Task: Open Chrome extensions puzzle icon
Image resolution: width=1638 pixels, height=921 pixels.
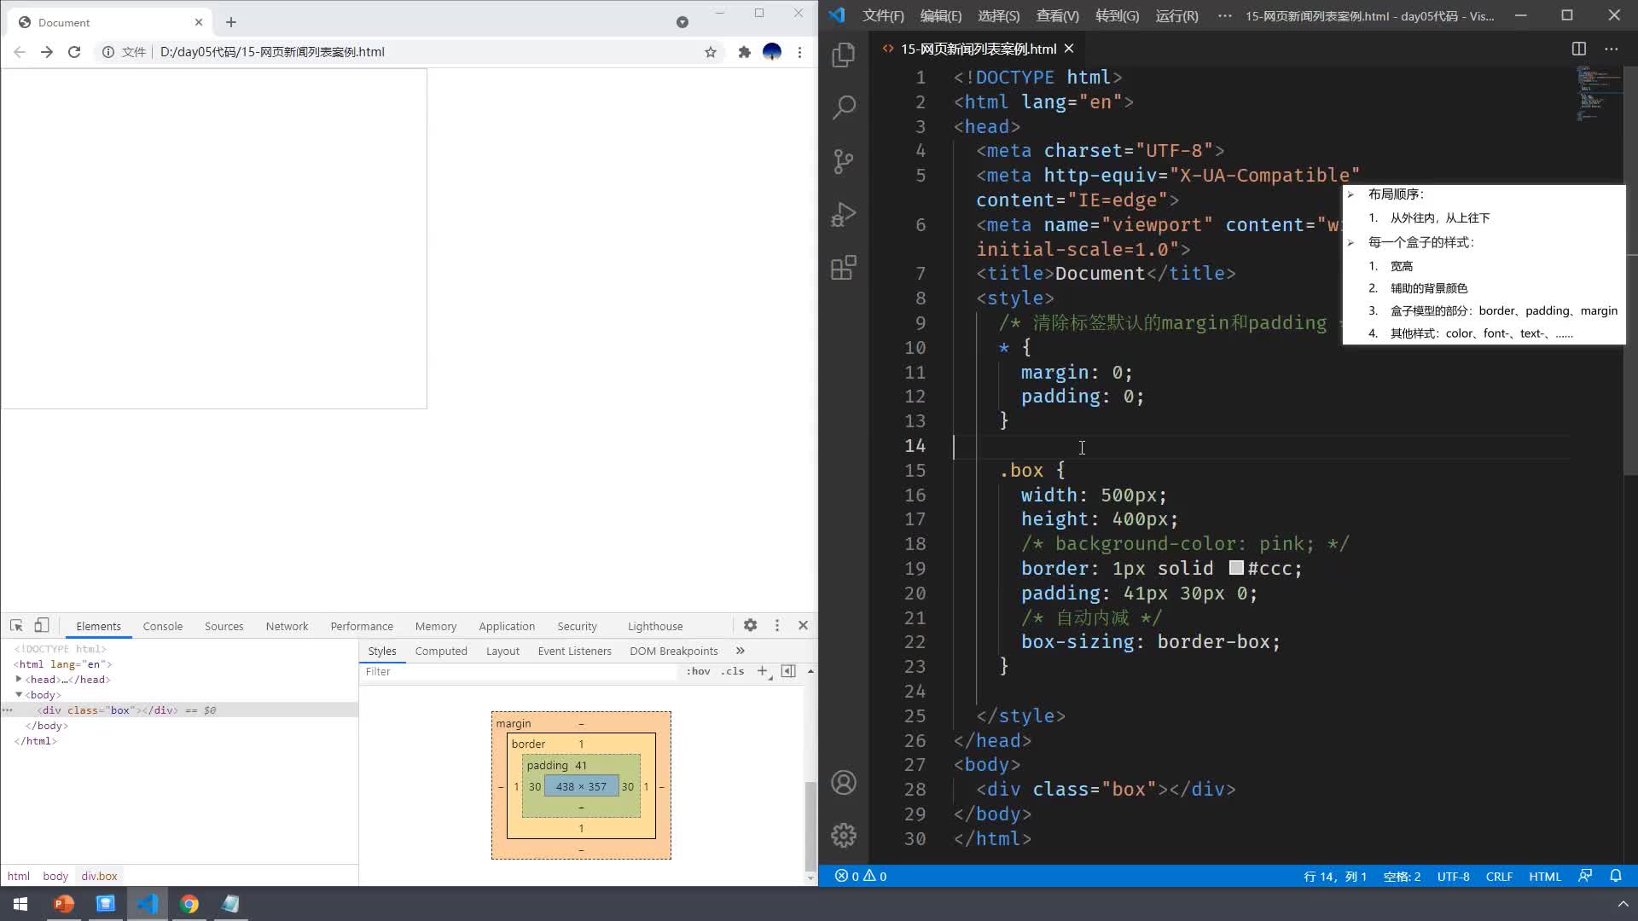Action: pyautogui.click(x=744, y=52)
